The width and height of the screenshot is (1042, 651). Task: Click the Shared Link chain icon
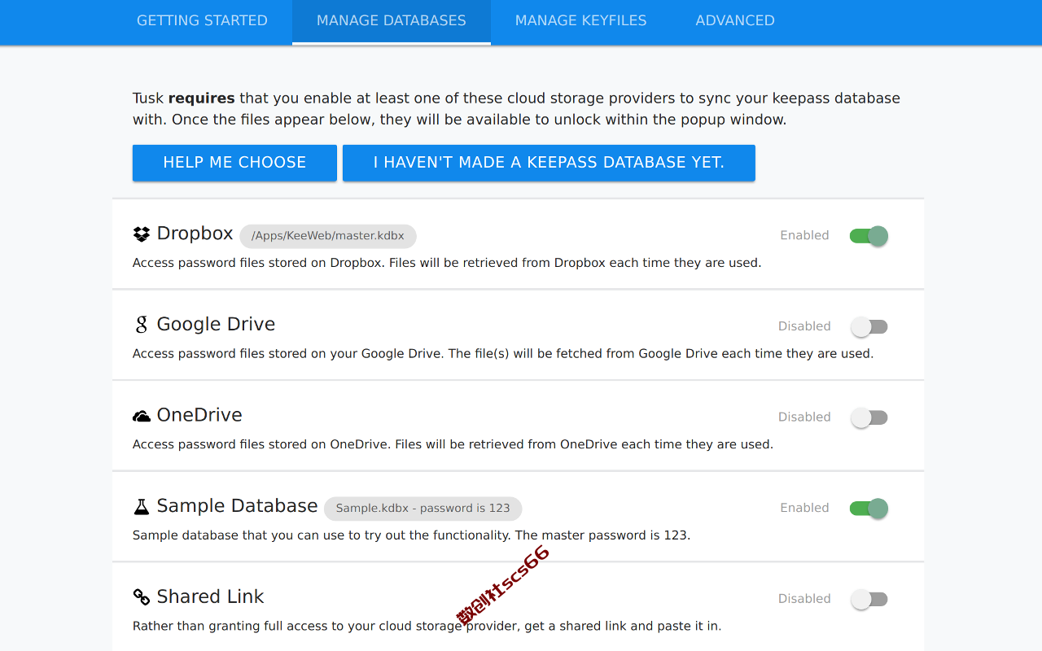tap(142, 597)
